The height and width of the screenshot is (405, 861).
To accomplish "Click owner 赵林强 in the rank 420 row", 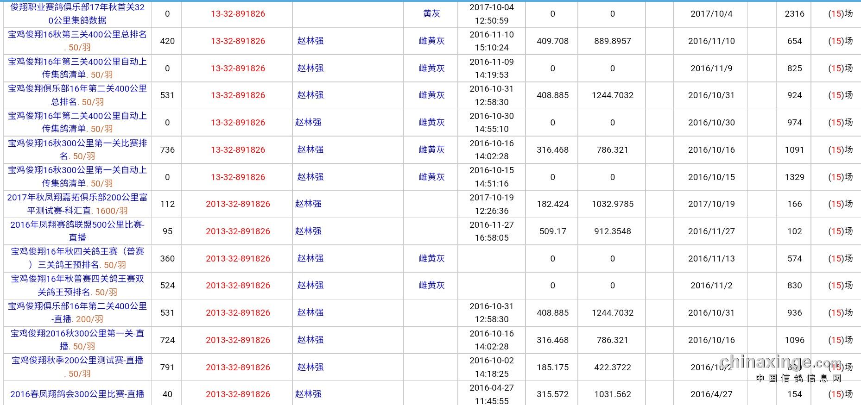I will [310, 41].
